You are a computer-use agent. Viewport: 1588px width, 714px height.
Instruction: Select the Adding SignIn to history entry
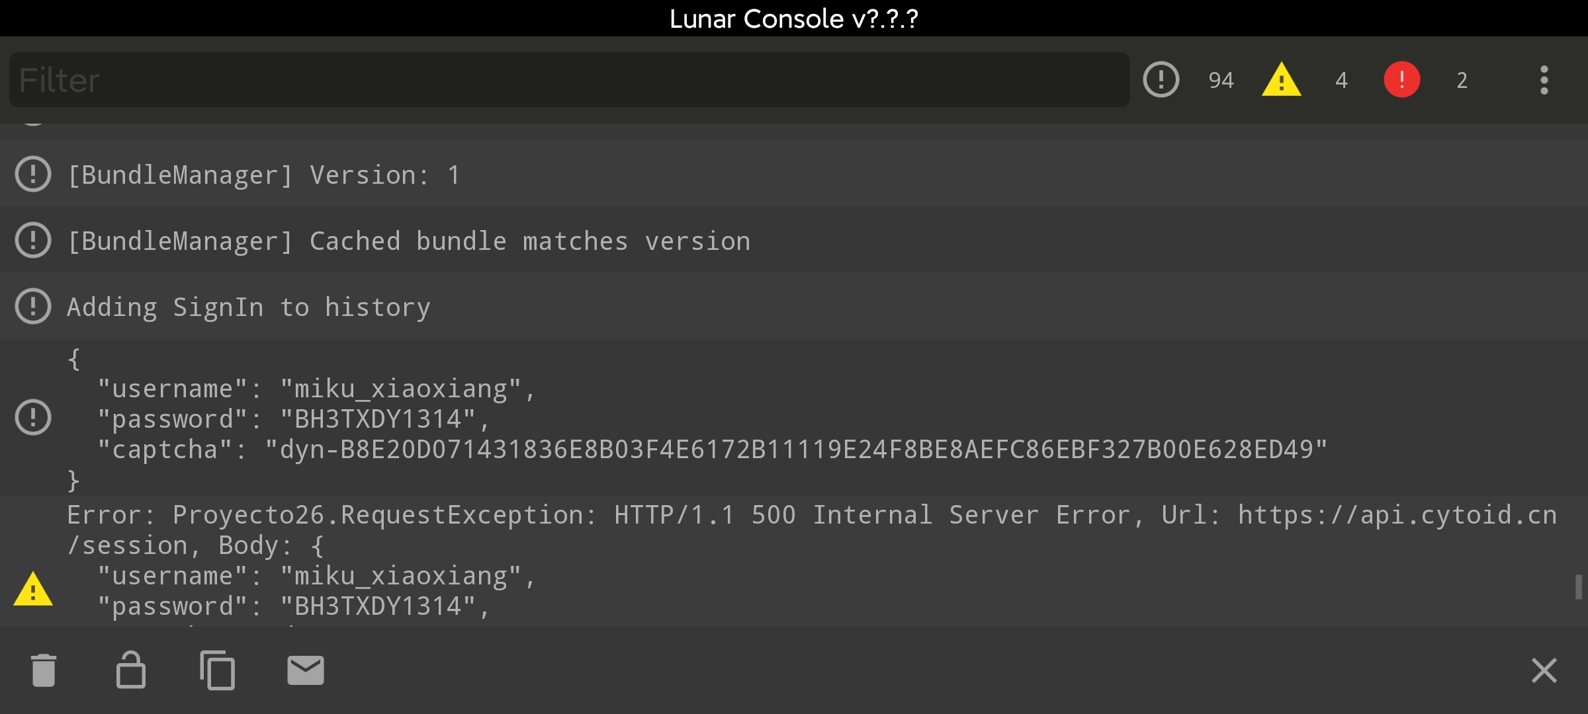tap(794, 307)
